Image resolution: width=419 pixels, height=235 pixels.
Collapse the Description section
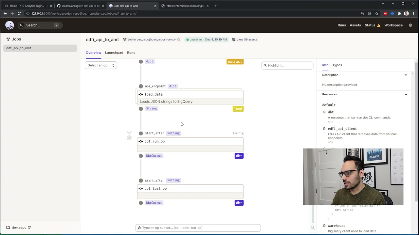point(406,75)
